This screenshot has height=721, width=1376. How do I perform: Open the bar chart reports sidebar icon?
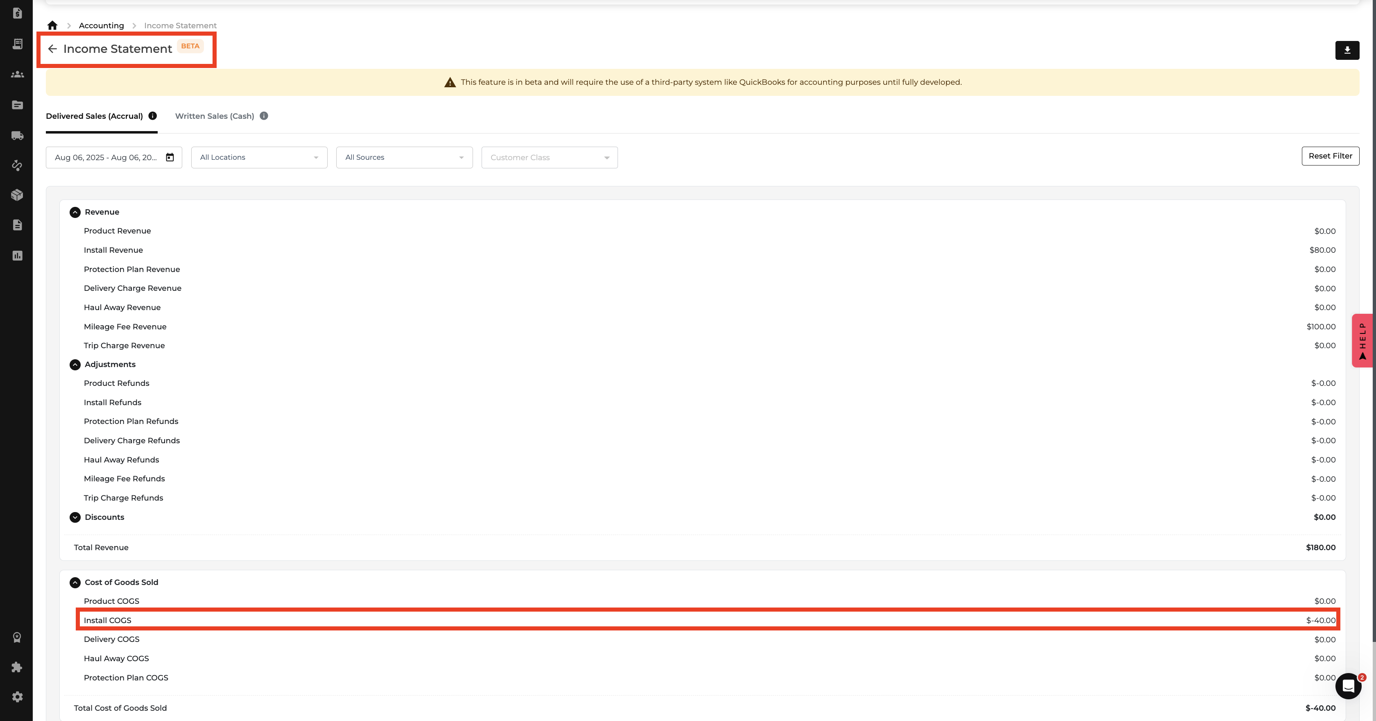[x=17, y=256]
